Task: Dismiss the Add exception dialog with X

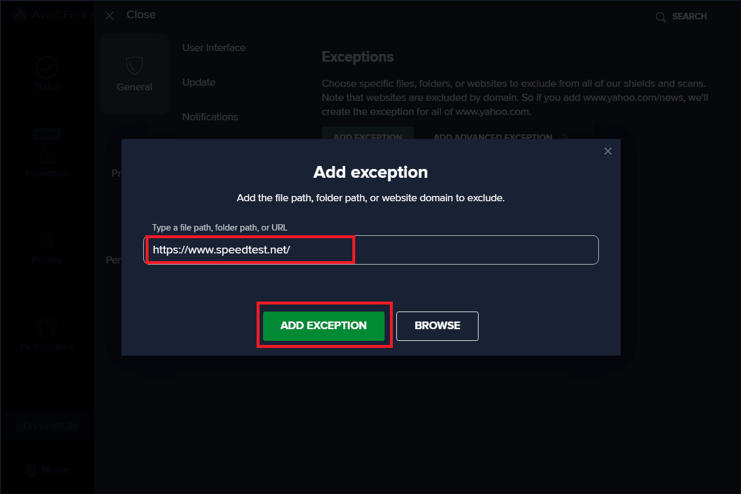Action: 608,151
